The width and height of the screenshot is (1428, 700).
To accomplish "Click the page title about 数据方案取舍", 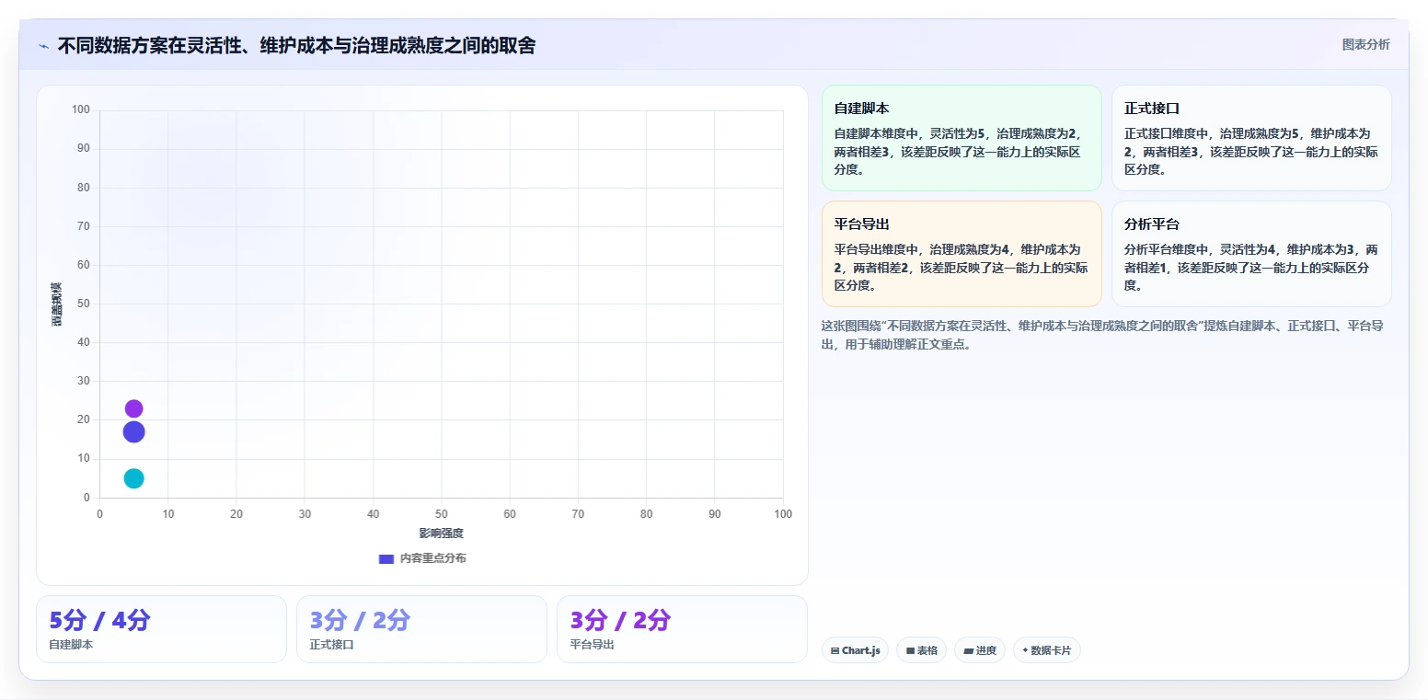I will (296, 45).
